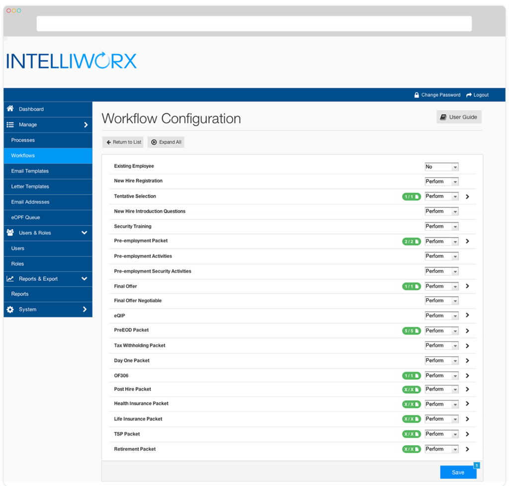Click the Expand All button
This screenshot has height=486, width=509.
point(166,142)
